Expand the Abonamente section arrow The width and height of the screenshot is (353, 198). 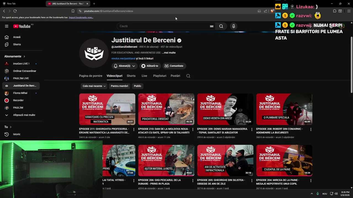tap(24, 56)
